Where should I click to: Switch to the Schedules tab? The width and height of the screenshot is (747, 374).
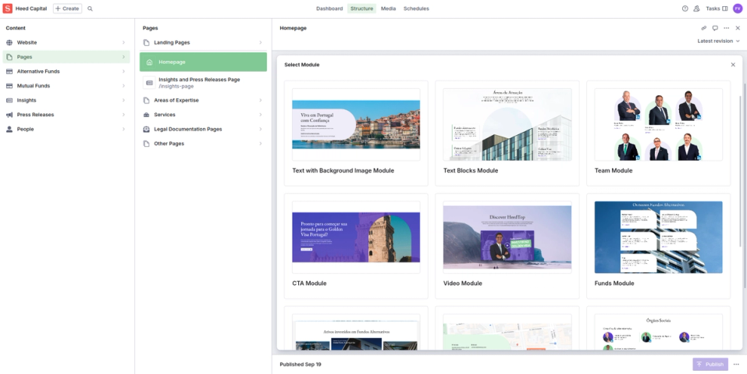tap(416, 9)
